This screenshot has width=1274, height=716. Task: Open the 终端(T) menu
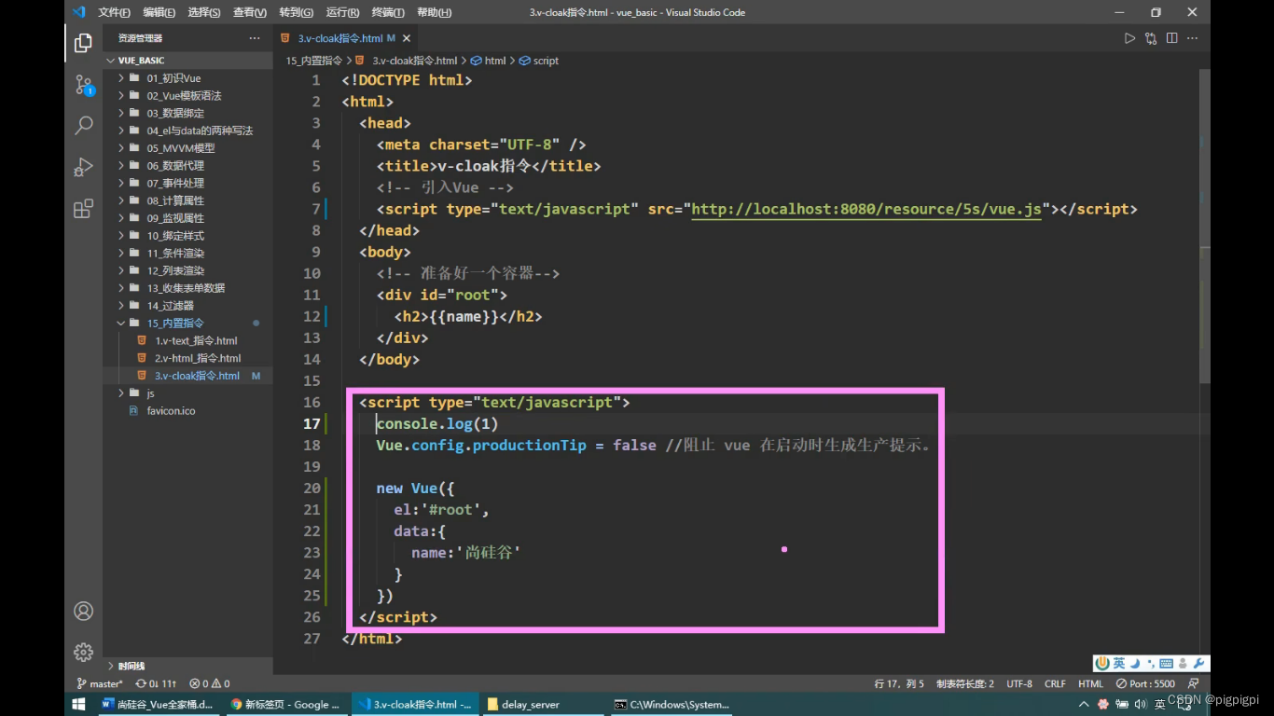pyautogui.click(x=388, y=12)
